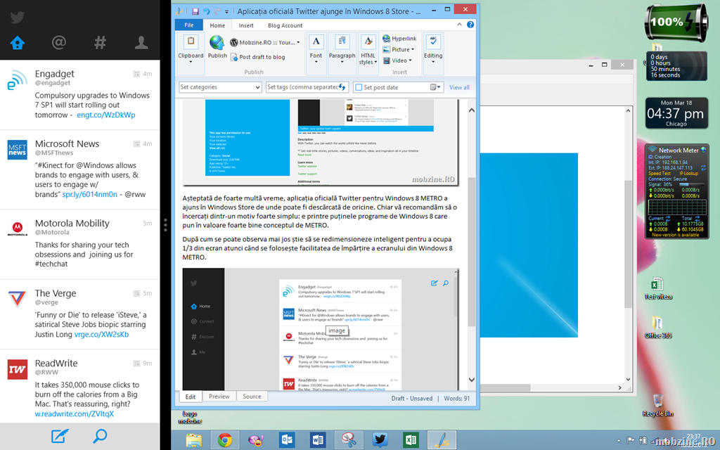Image resolution: width=720 pixels, height=450 pixels.
Task: Open Office 365 desktop folder
Action: tap(657, 327)
